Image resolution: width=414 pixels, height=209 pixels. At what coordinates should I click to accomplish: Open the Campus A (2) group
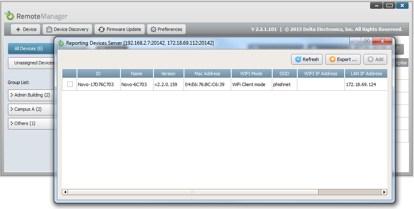pyautogui.click(x=31, y=109)
